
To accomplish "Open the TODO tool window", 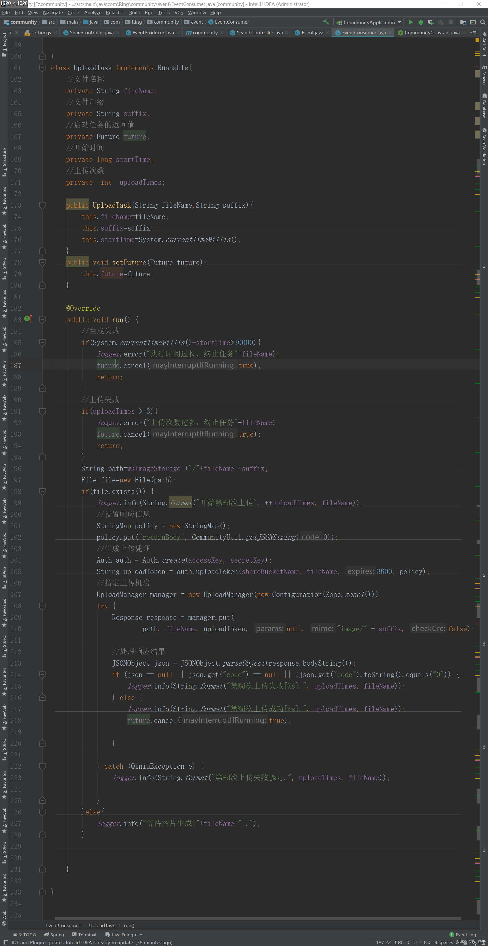I will tap(24, 935).
